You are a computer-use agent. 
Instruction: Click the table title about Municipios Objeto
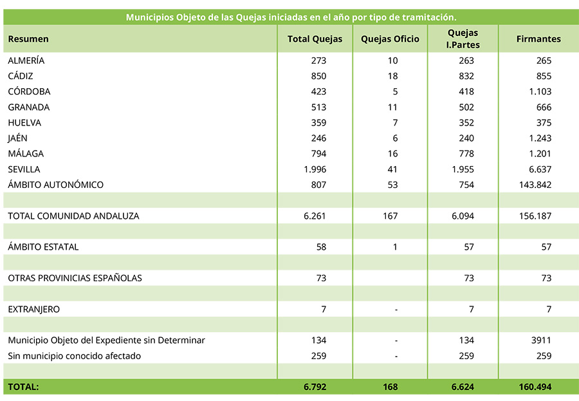pyautogui.click(x=291, y=17)
